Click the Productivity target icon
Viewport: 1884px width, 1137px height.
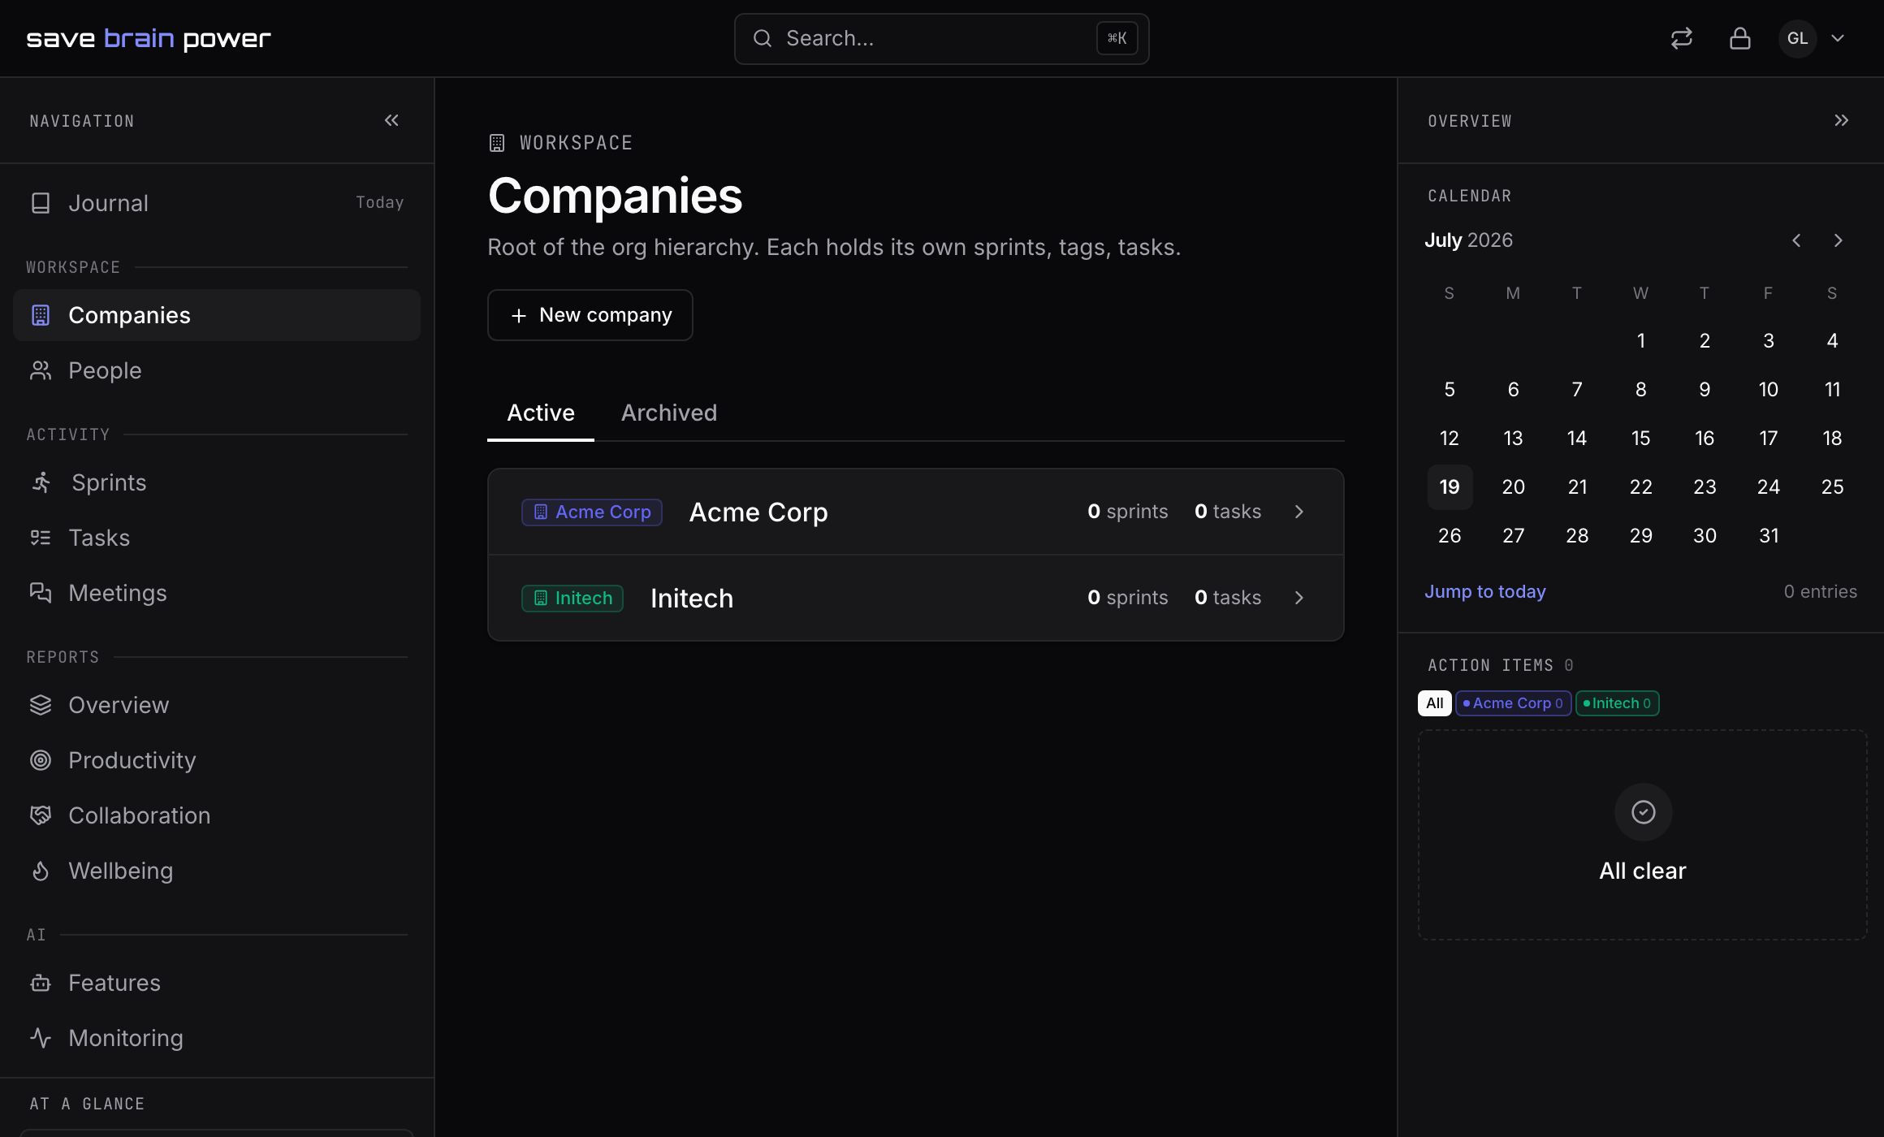point(41,760)
